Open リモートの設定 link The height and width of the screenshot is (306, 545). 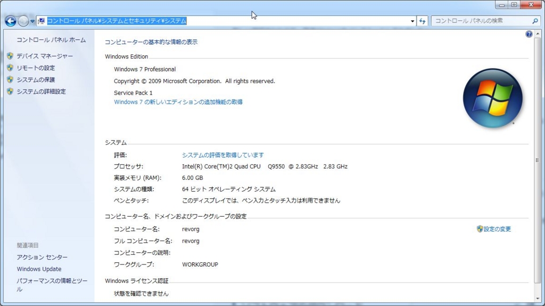[x=36, y=68]
